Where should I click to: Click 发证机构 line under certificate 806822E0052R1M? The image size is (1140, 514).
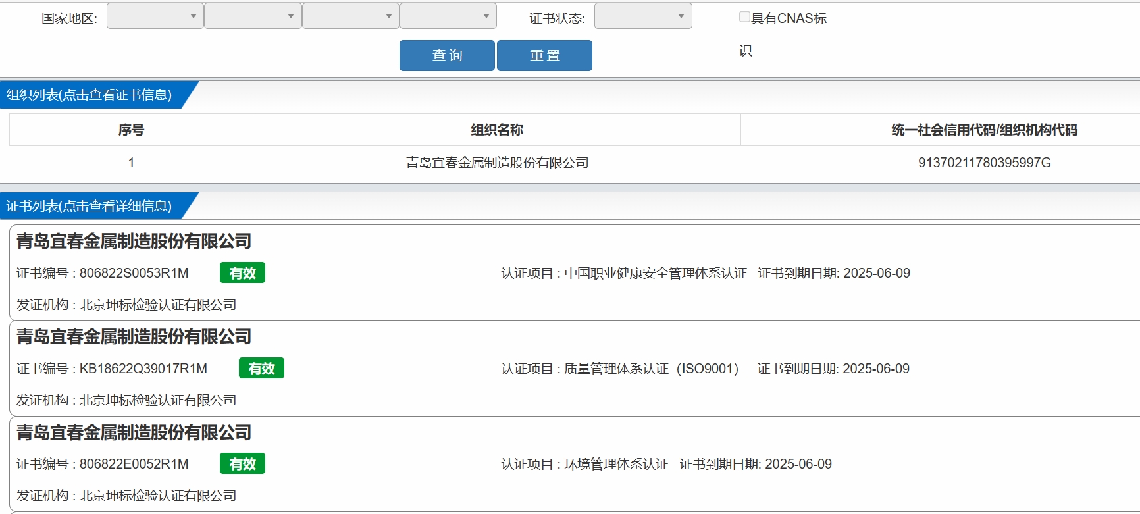(x=126, y=496)
